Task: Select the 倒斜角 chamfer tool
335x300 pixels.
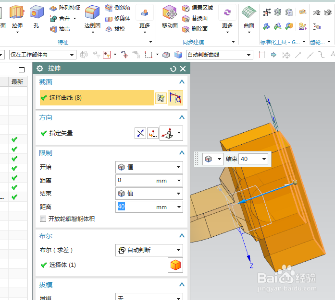Action: pos(117,8)
